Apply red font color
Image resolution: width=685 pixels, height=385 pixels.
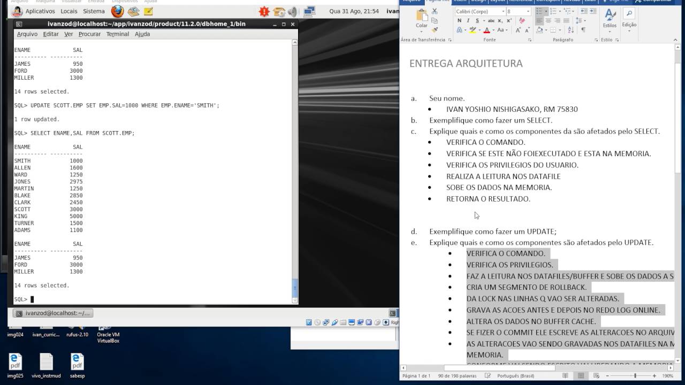tap(486, 30)
